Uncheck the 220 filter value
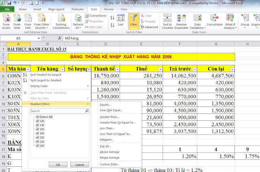The width and height of the screenshot is (260, 172). click(x=37, y=142)
